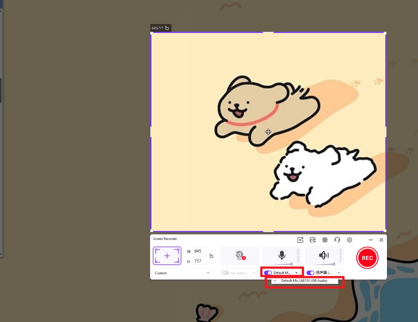This screenshot has width=418, height=322.
Task: Click the open-in-external-window icon
Action: coord(300,240)
